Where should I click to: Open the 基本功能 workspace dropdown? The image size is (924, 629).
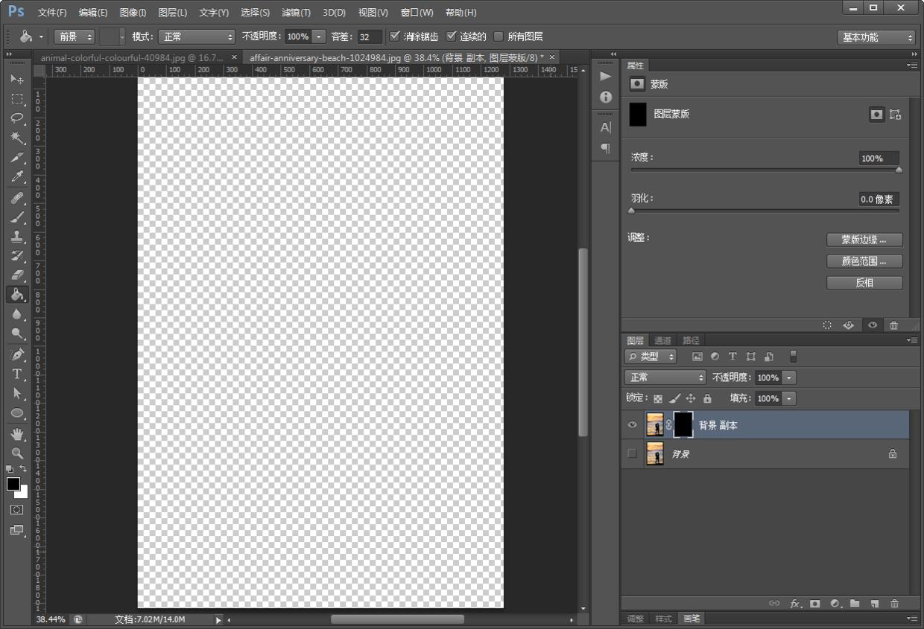click(876, 37)
